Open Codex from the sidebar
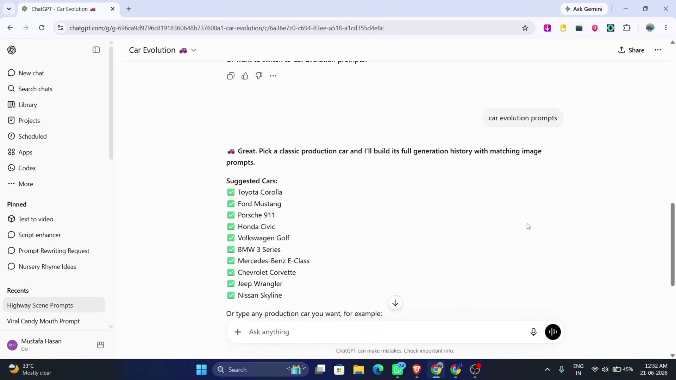This screenshot has width=676, height=380. [55, 168]
